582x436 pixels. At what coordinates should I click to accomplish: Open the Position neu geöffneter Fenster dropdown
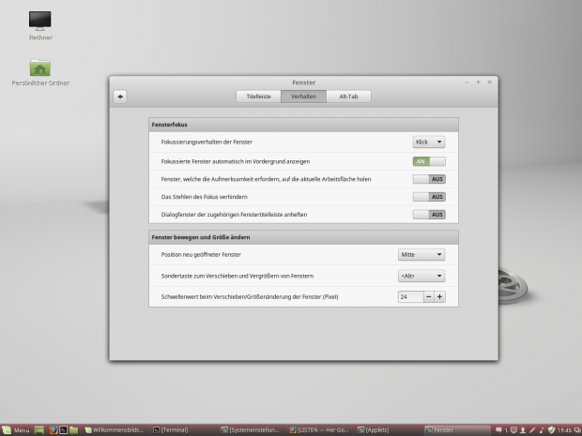pos(421,255)
